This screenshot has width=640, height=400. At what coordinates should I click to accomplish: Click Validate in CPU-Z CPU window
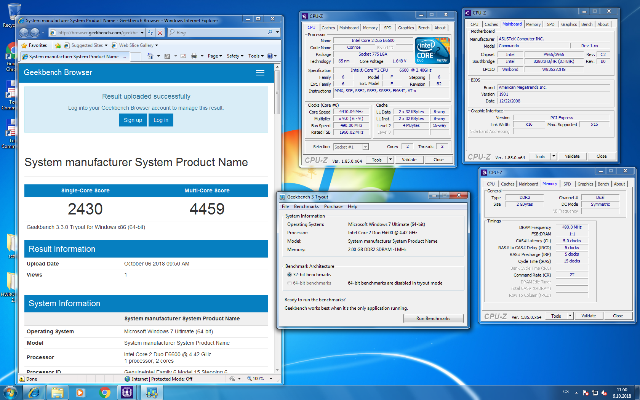[409, 160]
